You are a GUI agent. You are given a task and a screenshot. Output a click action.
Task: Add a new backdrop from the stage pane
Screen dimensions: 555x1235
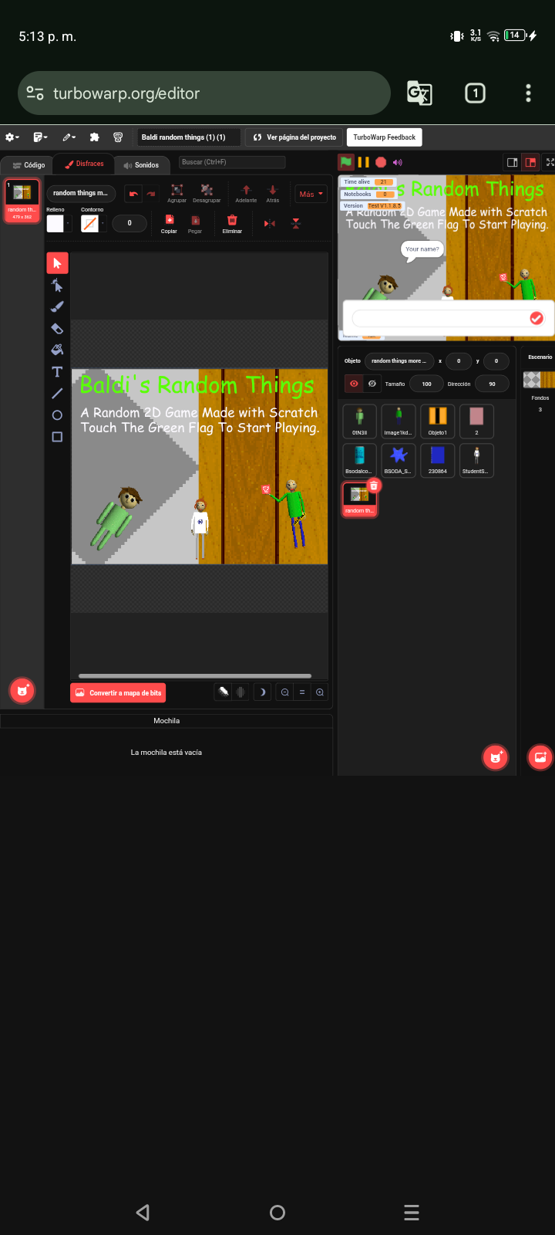click(x=540, y=757)
